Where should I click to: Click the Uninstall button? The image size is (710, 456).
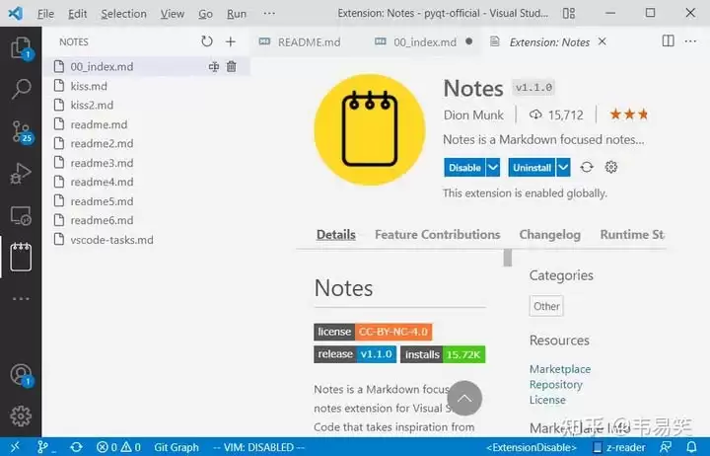coord(532,167)
